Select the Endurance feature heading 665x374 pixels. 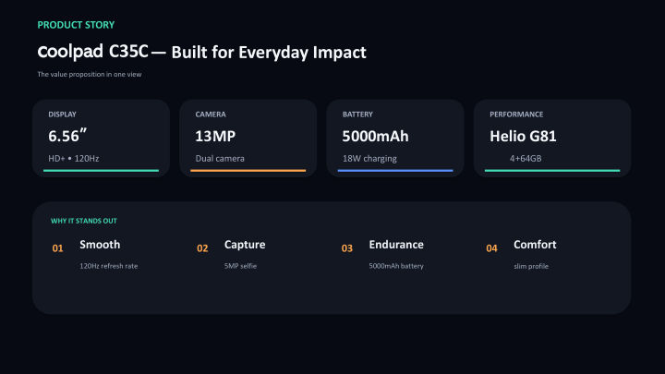coord(396,245)
